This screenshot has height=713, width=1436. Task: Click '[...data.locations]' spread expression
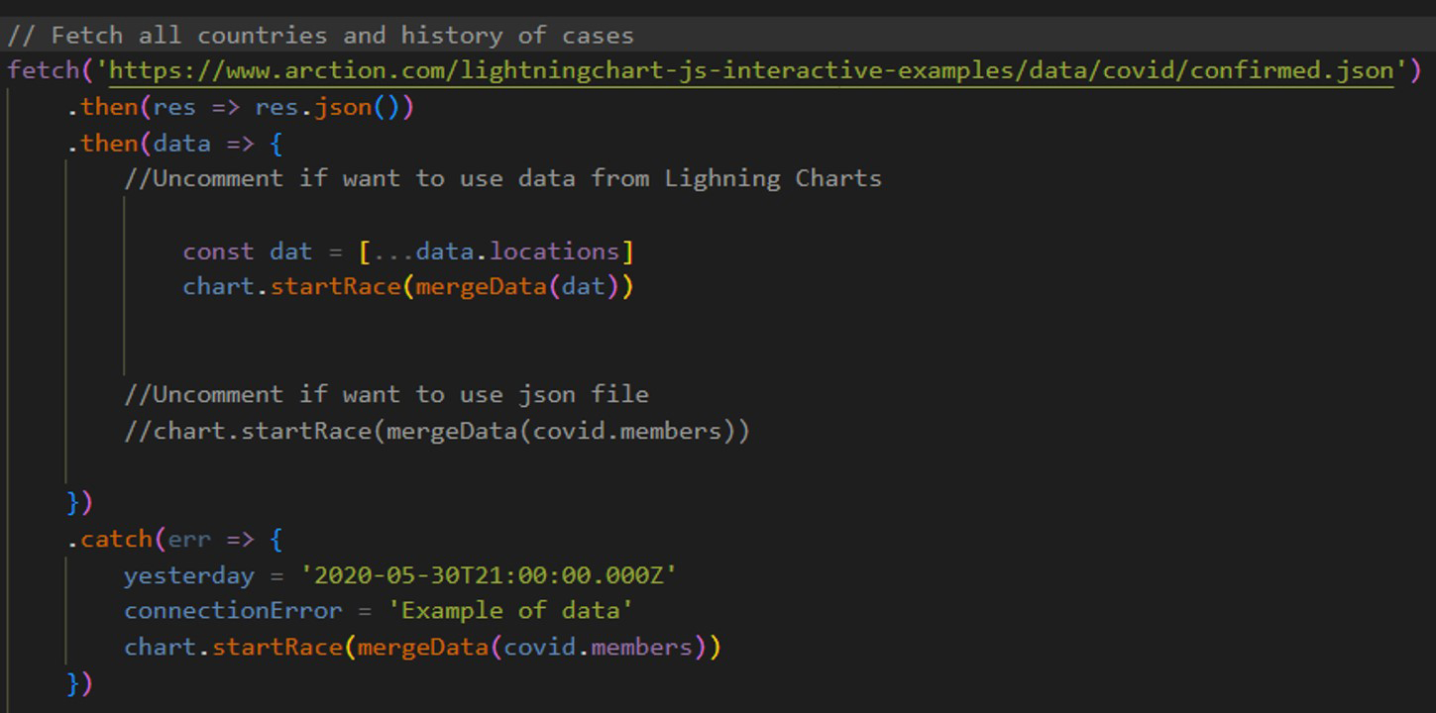(x=496, y=252)
